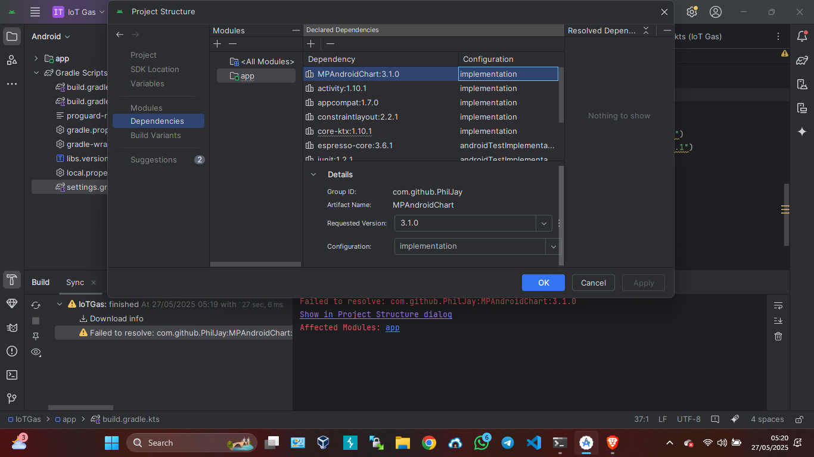Open Running Devices sidebar icon
814x457 pixels.
802,108
